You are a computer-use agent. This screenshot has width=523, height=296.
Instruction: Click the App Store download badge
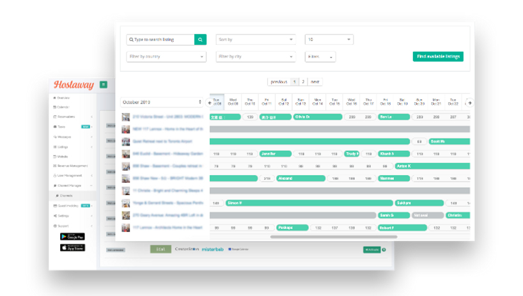coord(72,247)
